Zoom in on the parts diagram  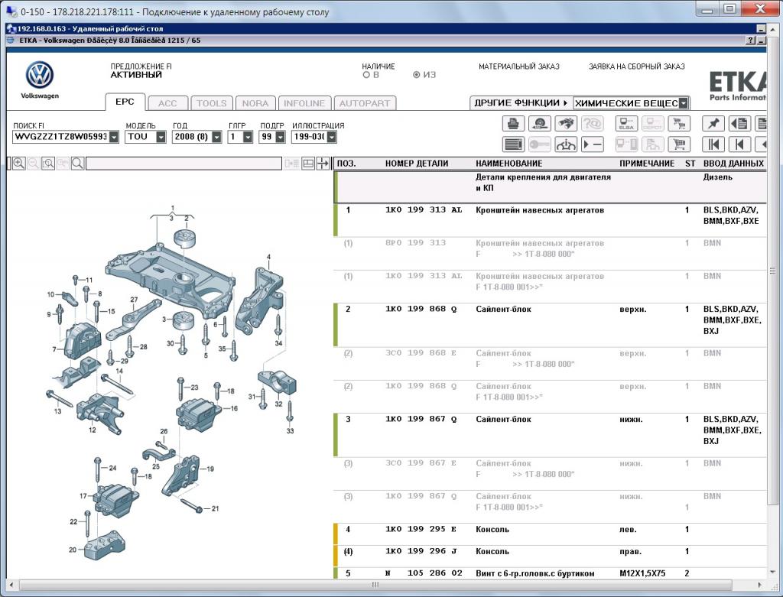(x=19, y=164)
